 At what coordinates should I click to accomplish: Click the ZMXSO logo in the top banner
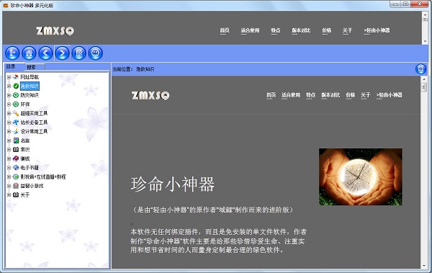(55, 30)
